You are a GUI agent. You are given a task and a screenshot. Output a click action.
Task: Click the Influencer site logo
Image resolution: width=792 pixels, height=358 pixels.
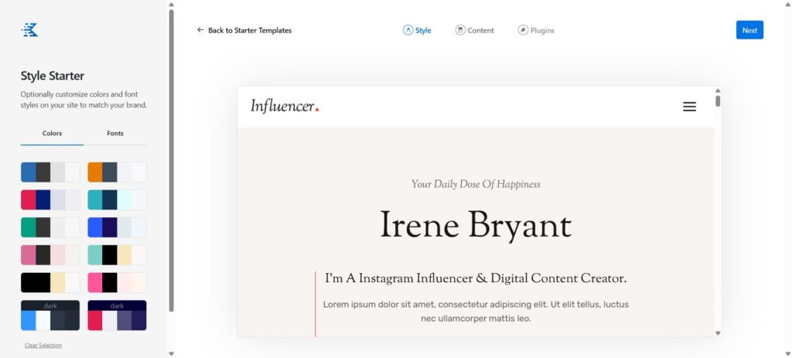point(285,107)
